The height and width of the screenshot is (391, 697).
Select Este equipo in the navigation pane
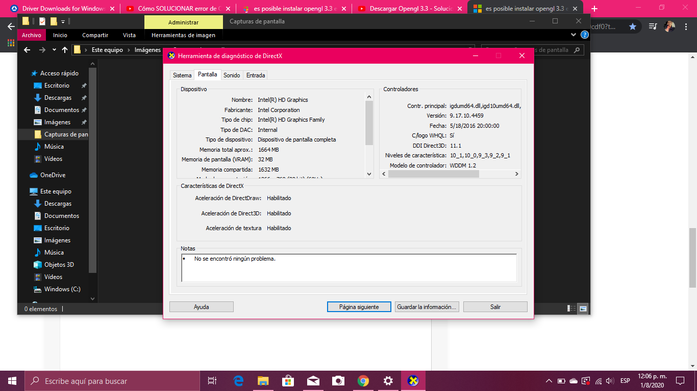click(x=51, y=191)
